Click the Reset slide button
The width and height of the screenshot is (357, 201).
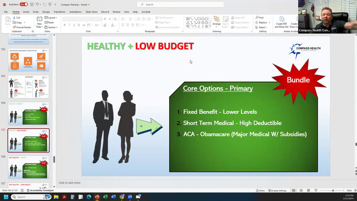coord(49,23)
